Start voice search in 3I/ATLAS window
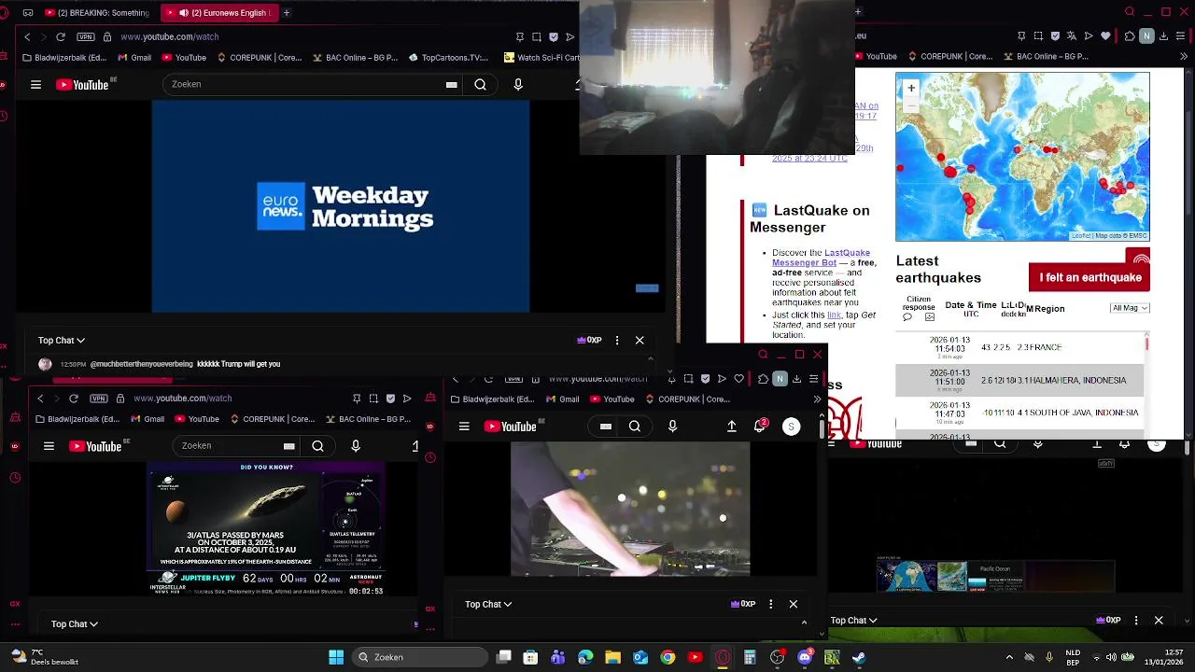 tap(356, 446)
